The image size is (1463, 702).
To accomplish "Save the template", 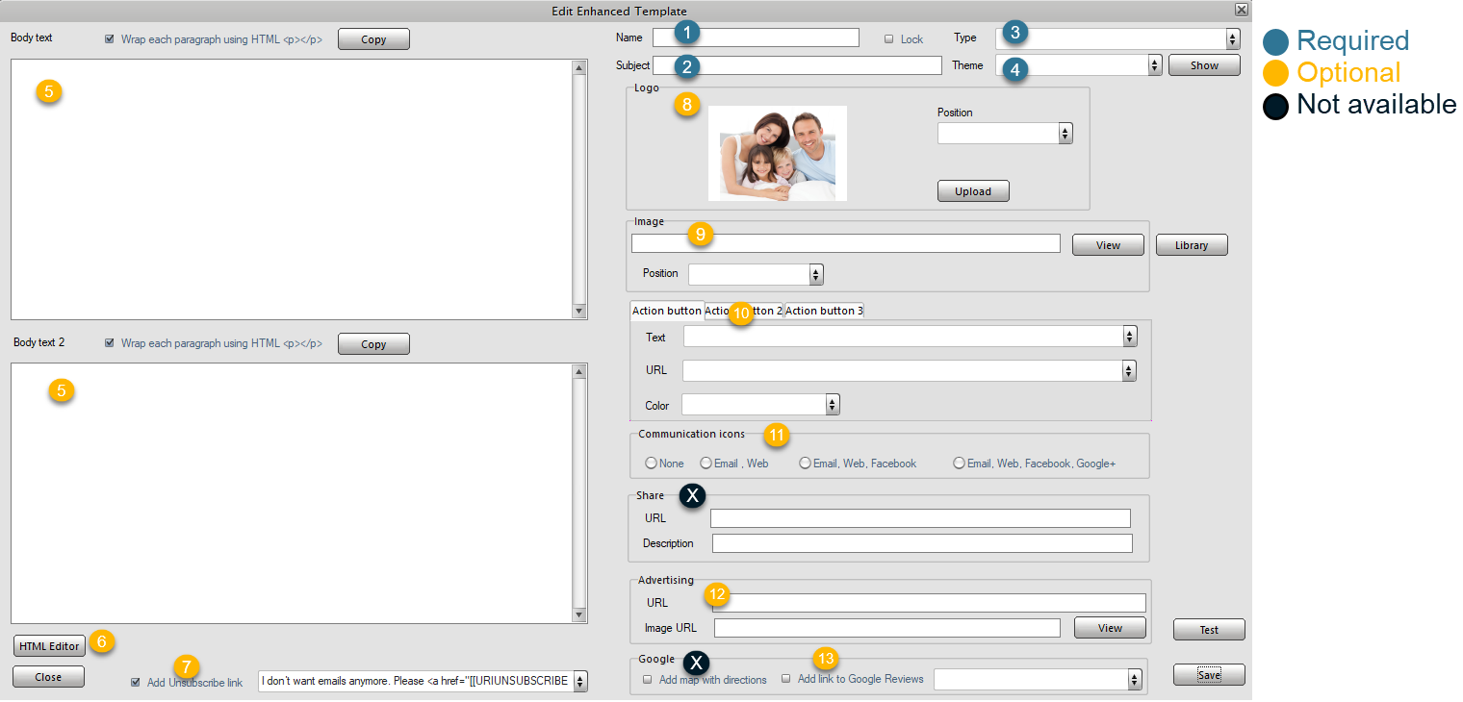I will [1209, 674].
